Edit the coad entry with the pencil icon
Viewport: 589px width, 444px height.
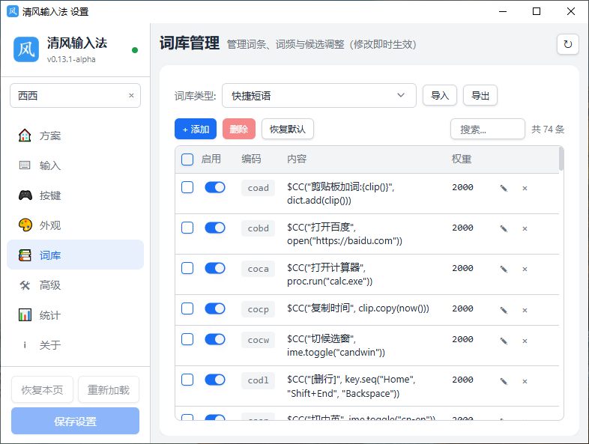pos(504,188)
